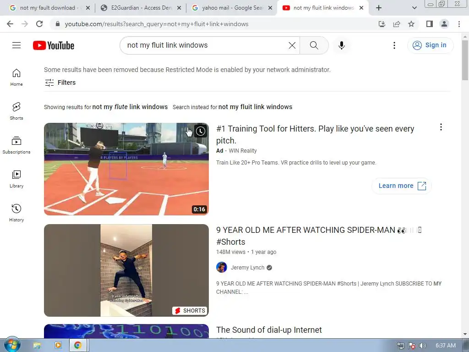Reload the page
469x352 pixels.
(39, 24)
